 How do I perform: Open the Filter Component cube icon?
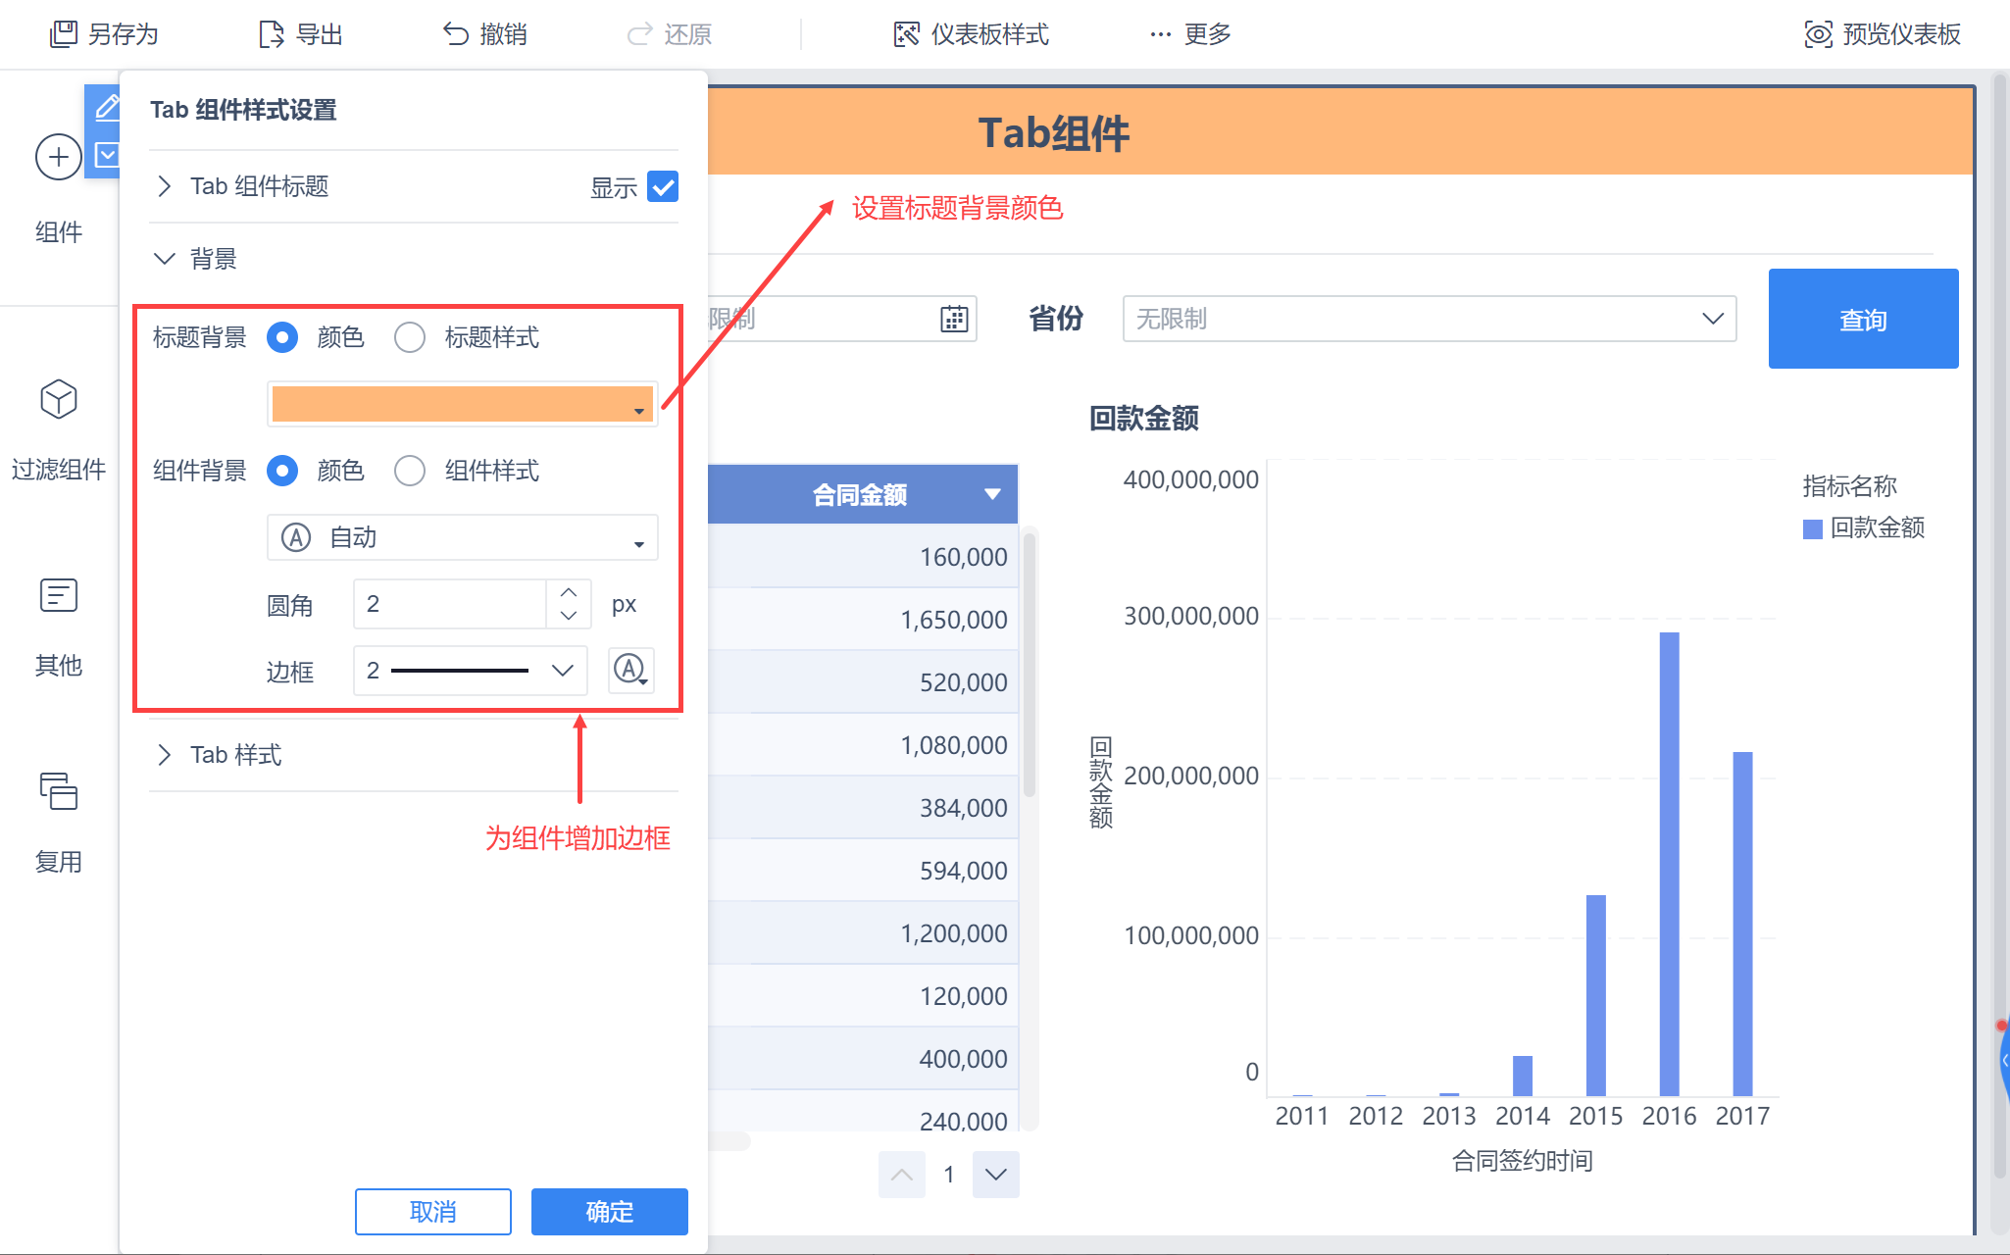click(59, 399)
